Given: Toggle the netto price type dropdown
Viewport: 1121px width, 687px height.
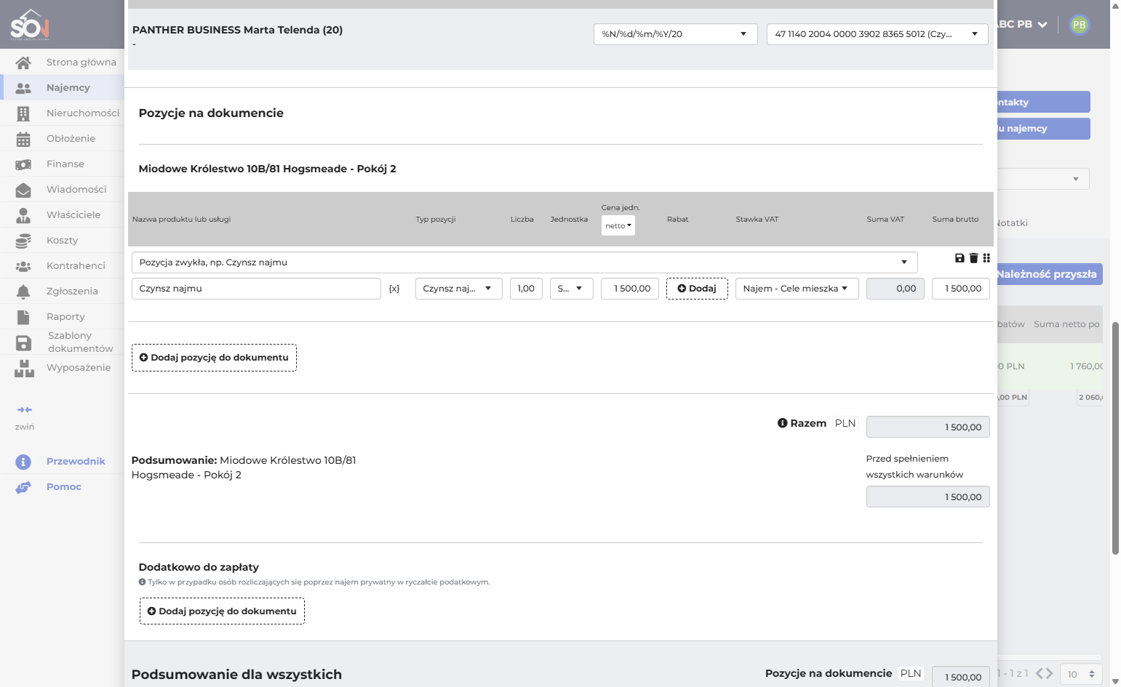Looking at the screenshot, I should [x=618, y=225].
